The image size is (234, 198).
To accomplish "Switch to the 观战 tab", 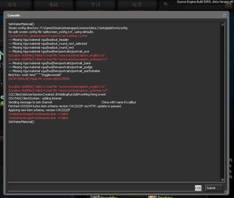I will [54, 5].
